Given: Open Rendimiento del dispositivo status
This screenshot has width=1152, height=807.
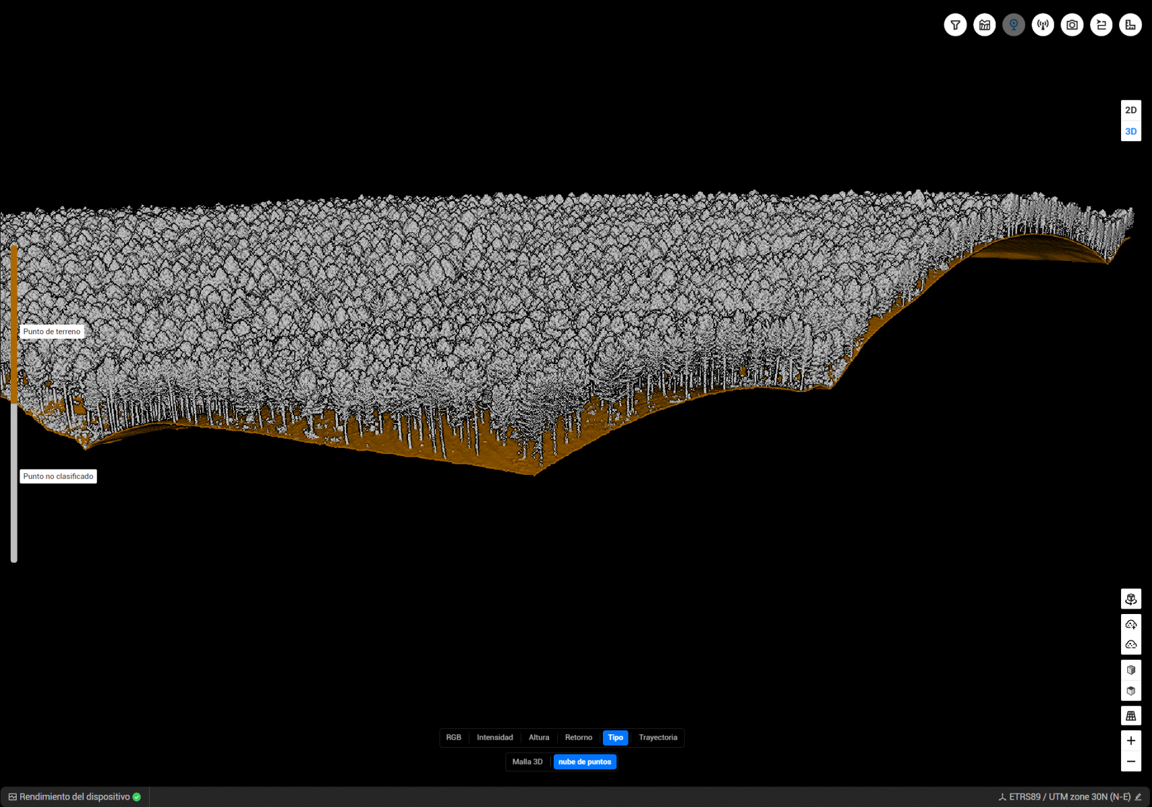Looking at the screenshot, I should 75,797.
